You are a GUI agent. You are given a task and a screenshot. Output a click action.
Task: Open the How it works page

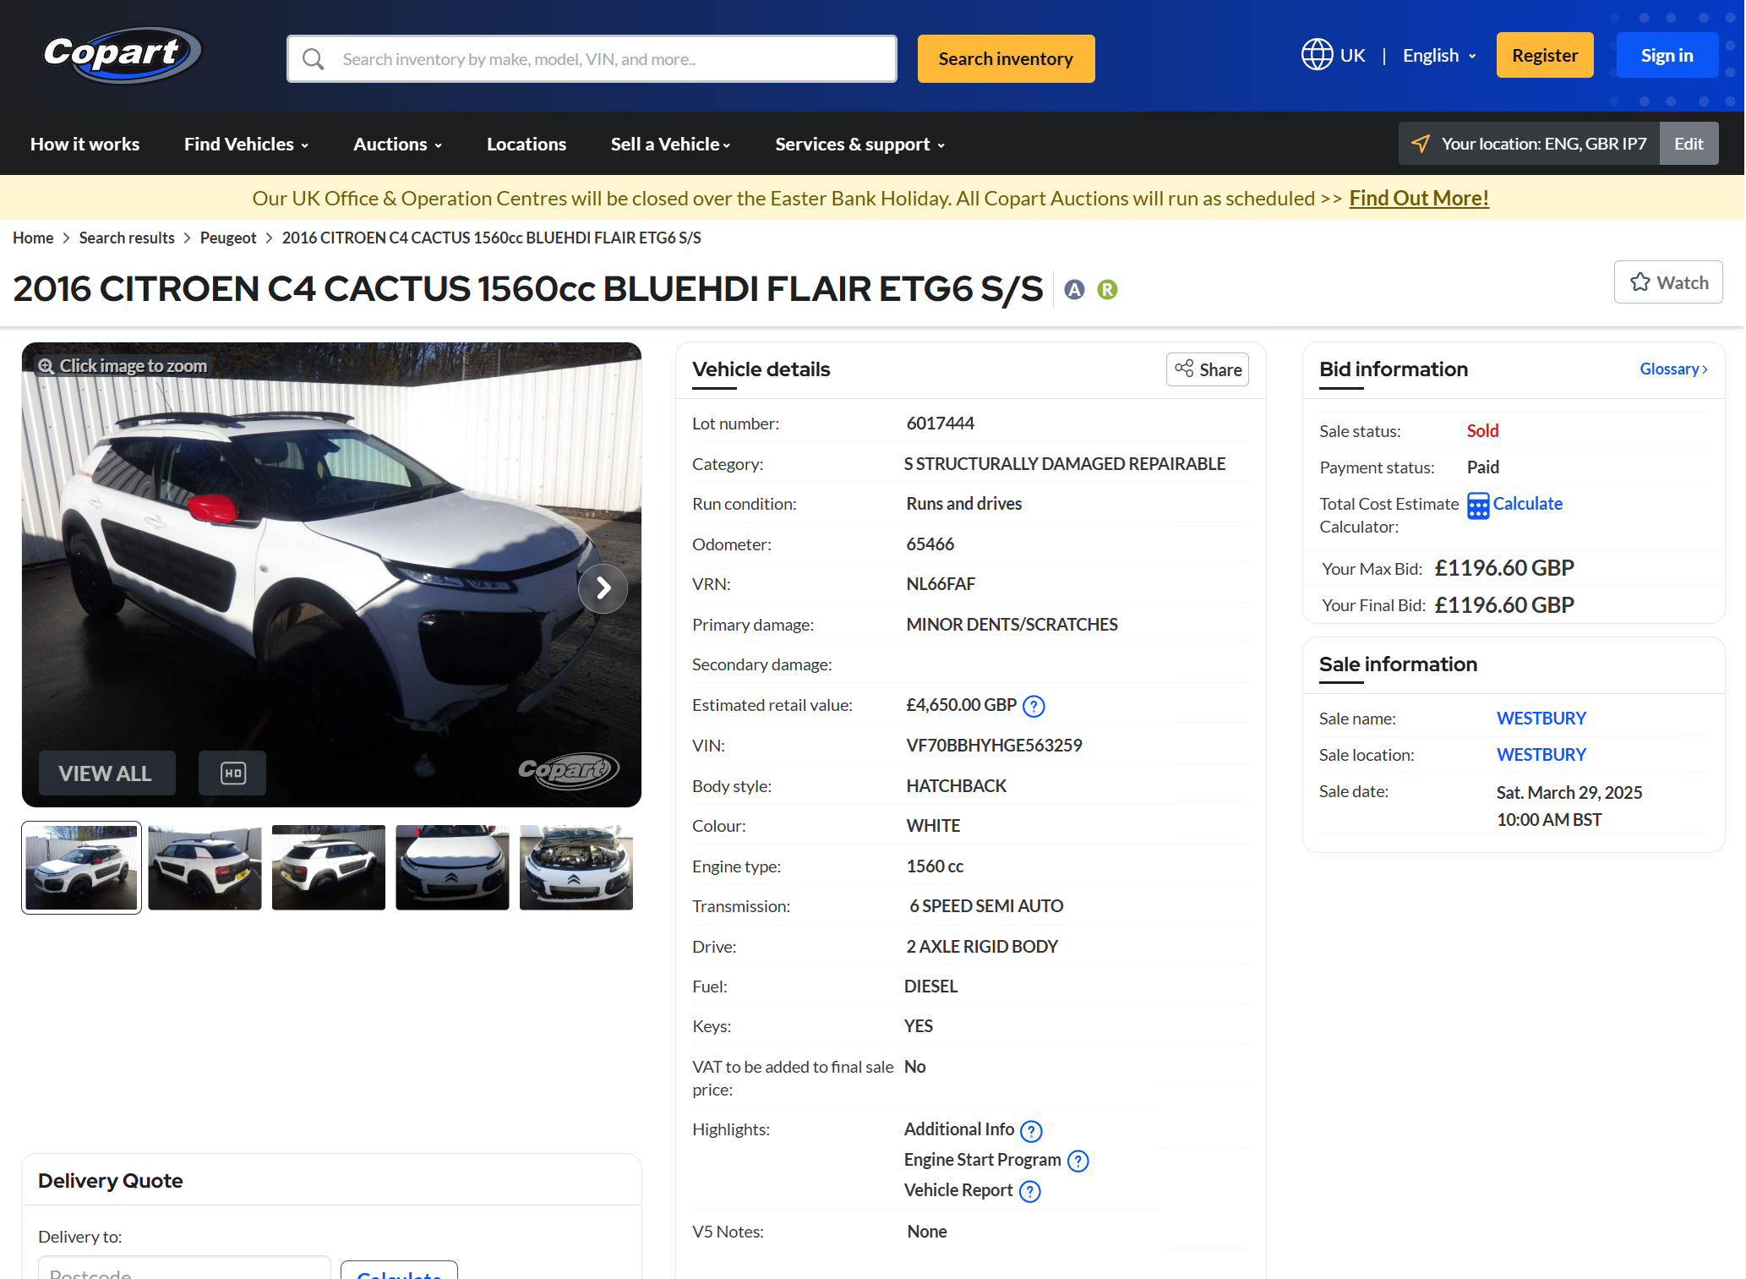coord(85,145)
